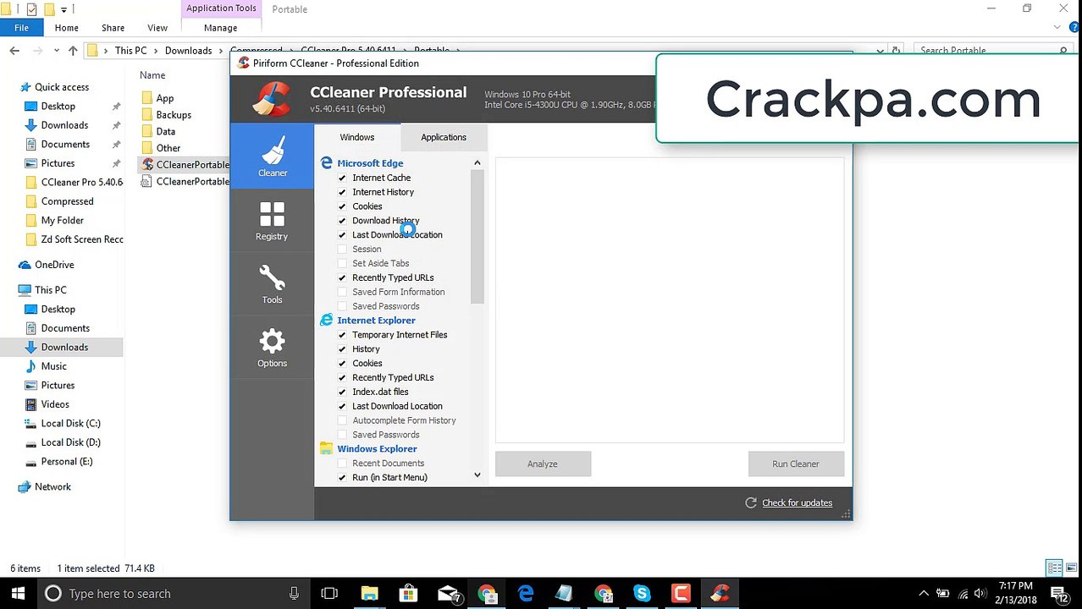
Task: Open the Registry section in CCleaner
Action: [x=272, y=220]
